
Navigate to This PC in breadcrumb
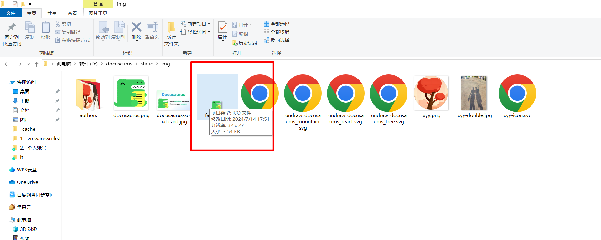[x=64, y=64]
